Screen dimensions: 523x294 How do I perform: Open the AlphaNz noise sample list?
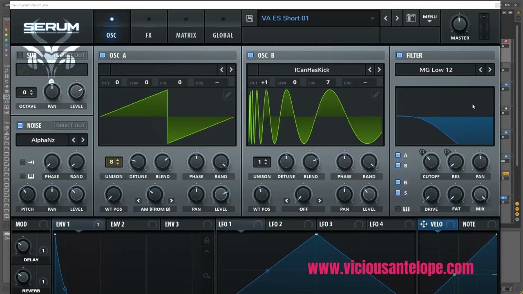(43, 140)
